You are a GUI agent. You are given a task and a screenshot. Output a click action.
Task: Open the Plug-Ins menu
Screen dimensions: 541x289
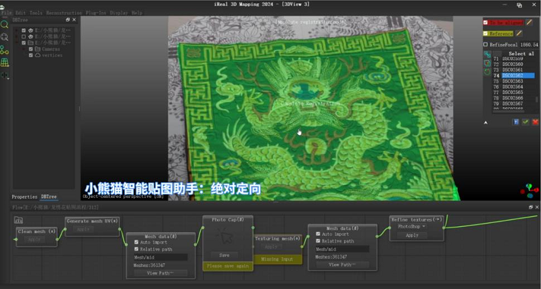[x=96, y=13]
